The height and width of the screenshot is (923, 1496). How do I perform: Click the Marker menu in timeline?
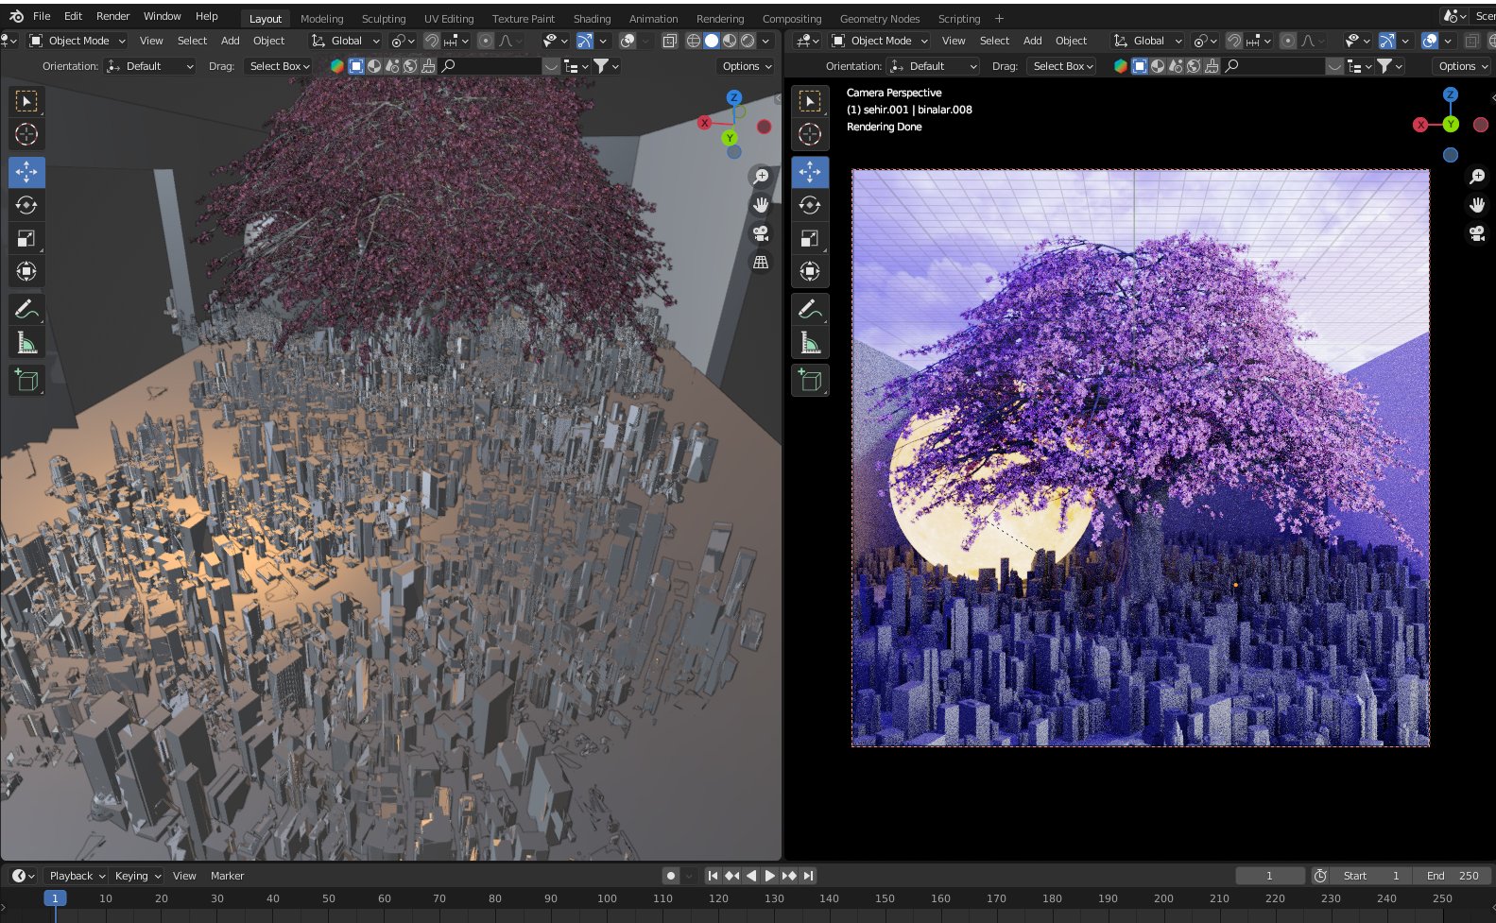pos(227,876)
